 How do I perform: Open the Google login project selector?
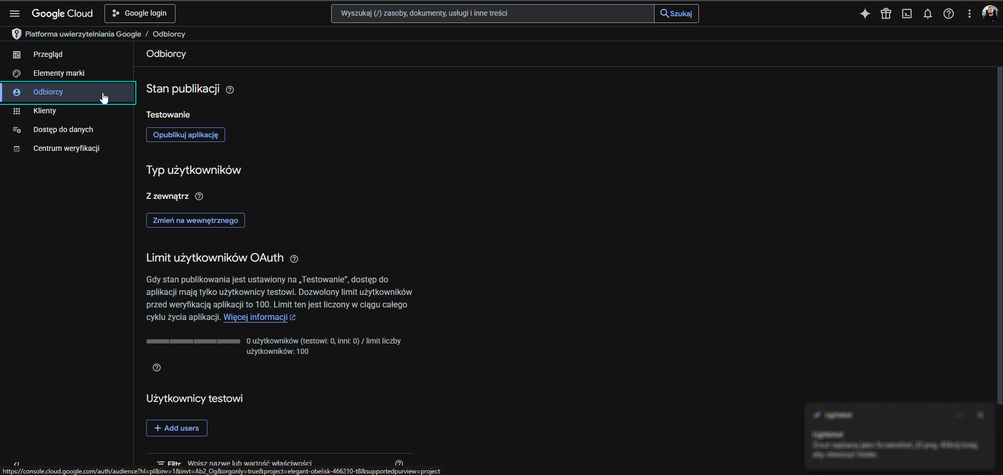coord(140,14)
